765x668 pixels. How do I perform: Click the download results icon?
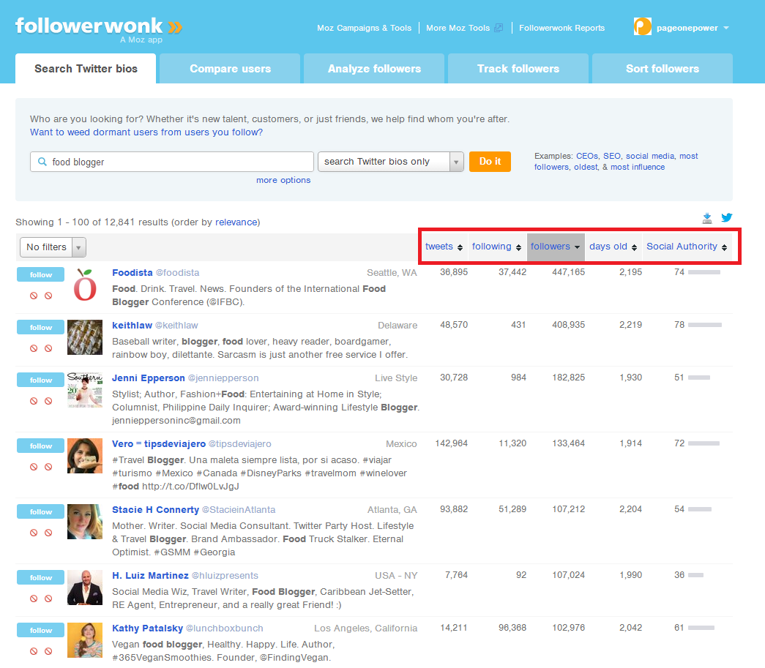click(x=707, y=218)
